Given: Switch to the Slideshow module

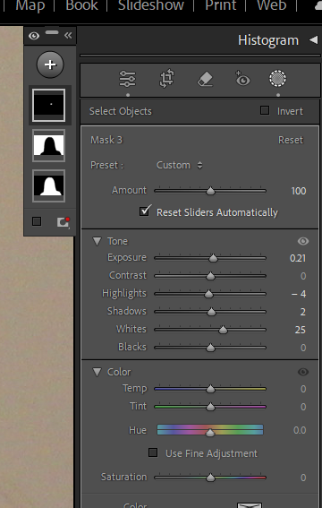Looking at the screenshot, I should [x=151, y=5].
